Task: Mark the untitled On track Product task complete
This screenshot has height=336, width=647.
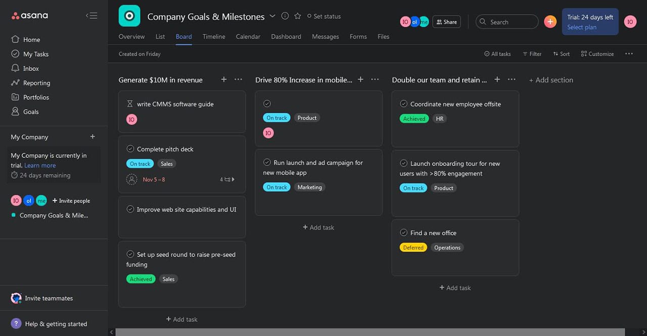Action: click(x=267, y=103)
